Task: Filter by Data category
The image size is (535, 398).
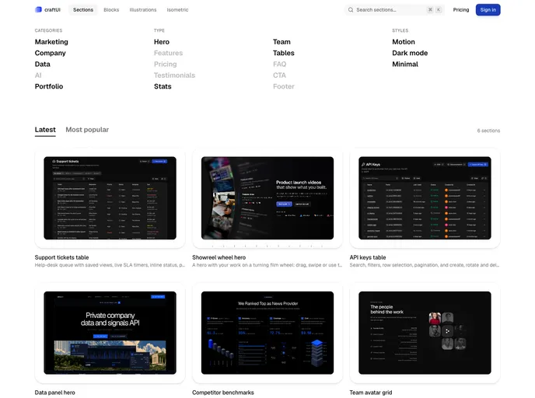Action: (x=42, y=64)
